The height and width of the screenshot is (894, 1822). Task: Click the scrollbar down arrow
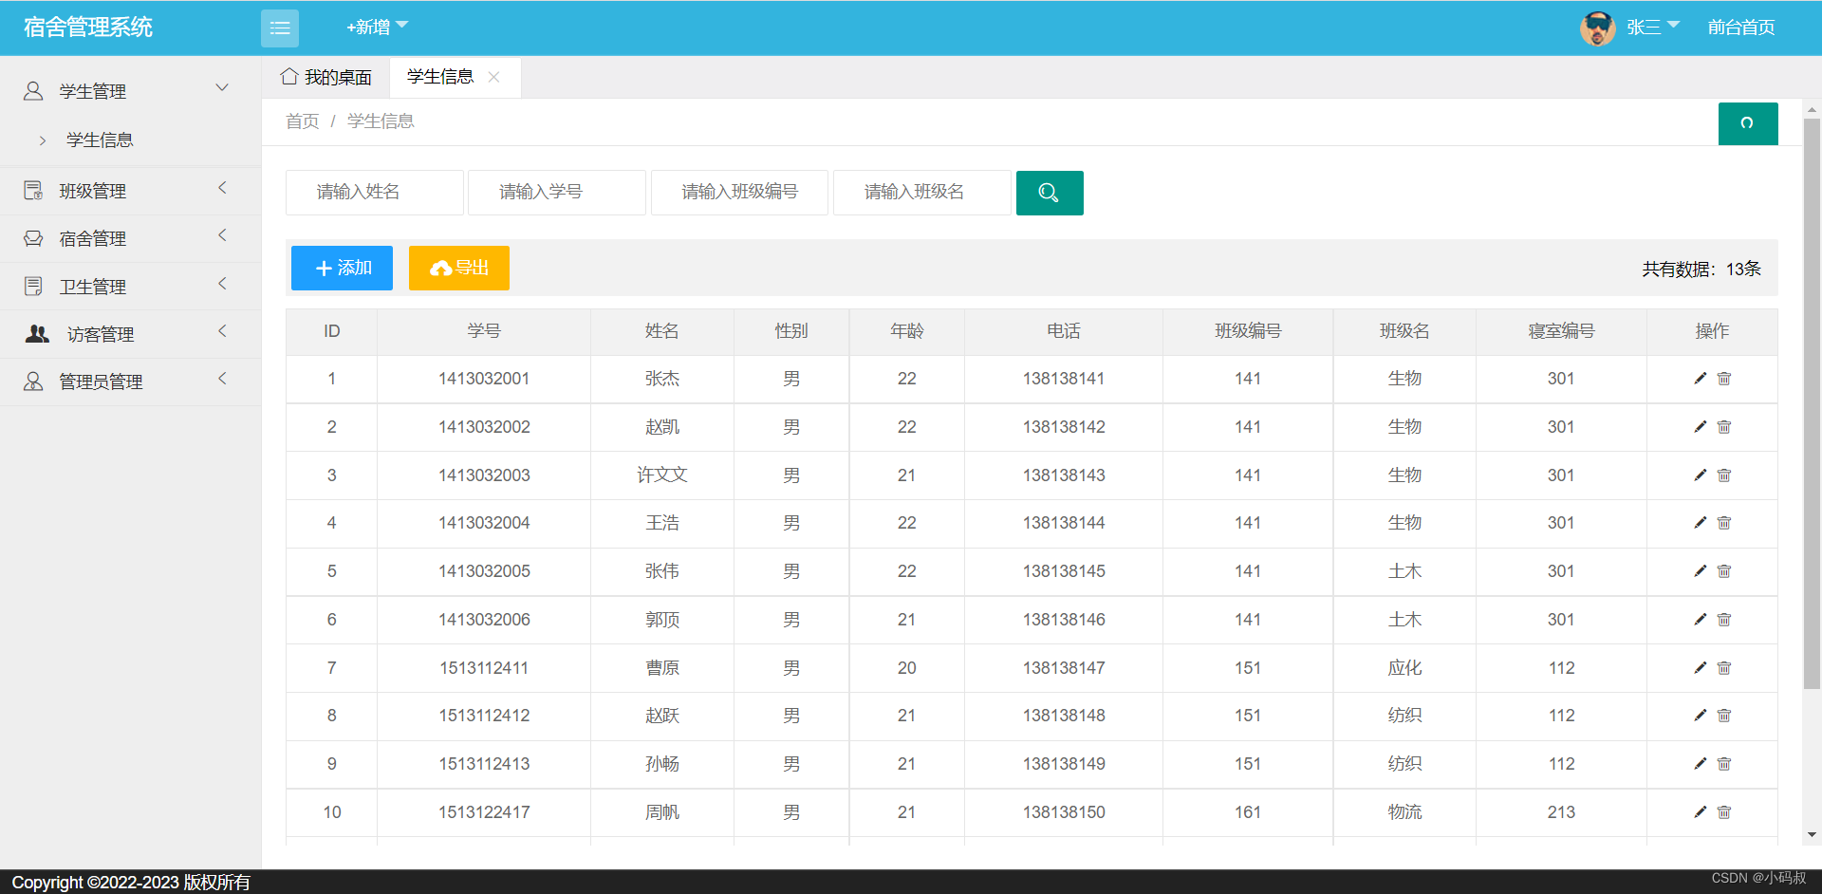pyautogui.click(x=1812, y=835)
